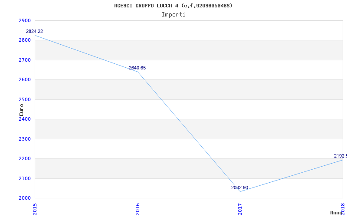Click the Importi subtitle

173,15
